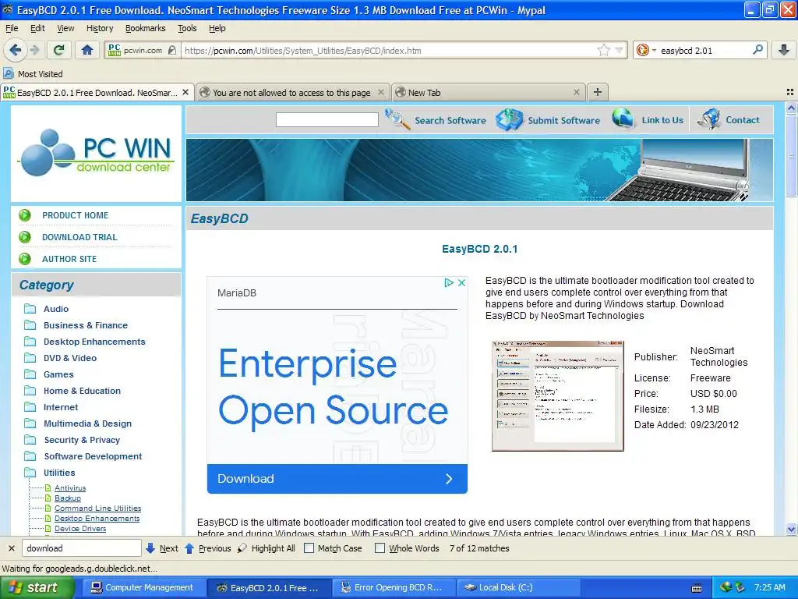Click the Search Software magnifier icon
The height and width of the screenshot is (599, 798).
coord(397,119)
